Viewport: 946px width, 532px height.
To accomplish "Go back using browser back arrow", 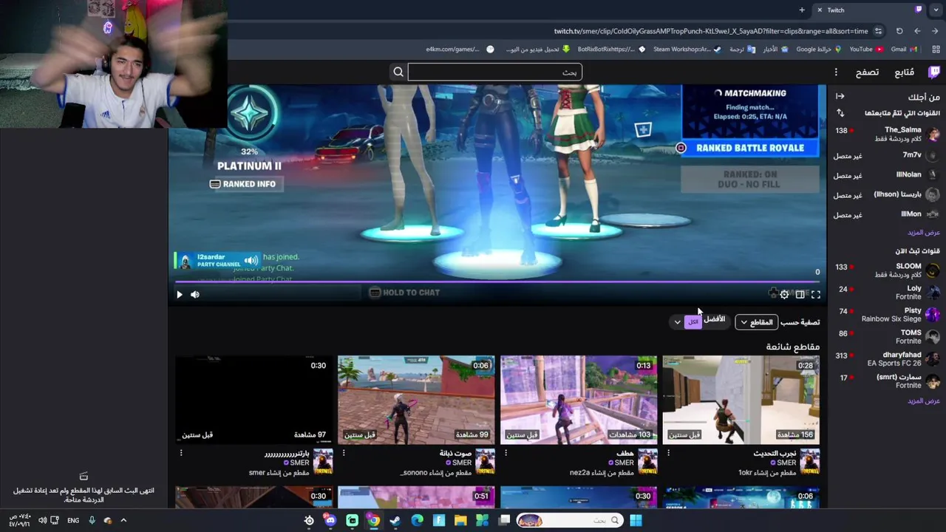I will pos(935,31).
